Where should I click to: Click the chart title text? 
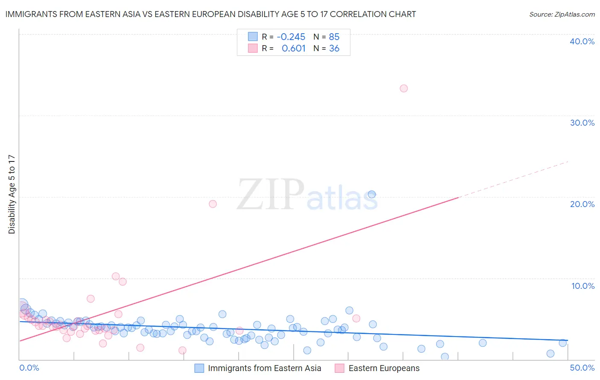(210, 14)
